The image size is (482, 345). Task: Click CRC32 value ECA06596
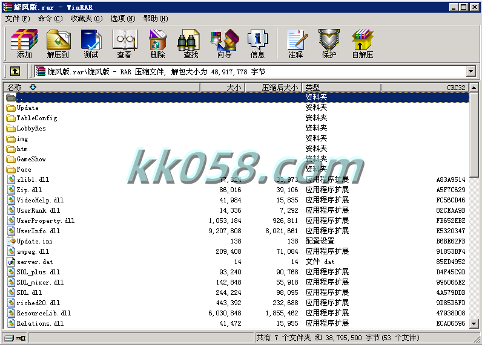[x=451, y=323]
